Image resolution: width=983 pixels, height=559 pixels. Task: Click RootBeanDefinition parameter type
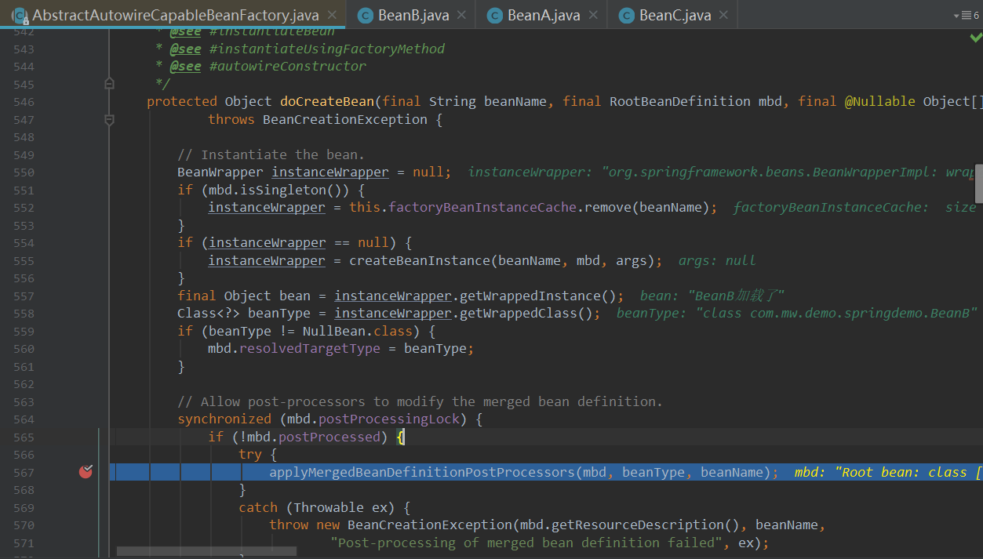680,101
